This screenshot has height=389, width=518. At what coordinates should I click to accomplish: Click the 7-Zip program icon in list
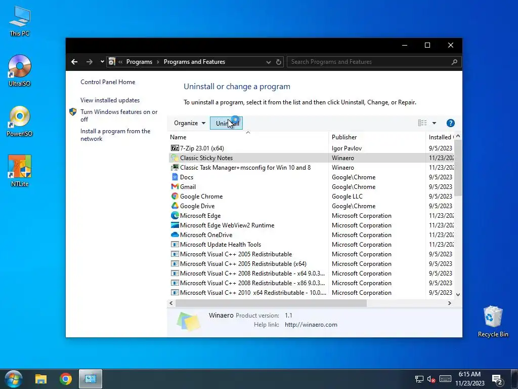click(175, 148)
